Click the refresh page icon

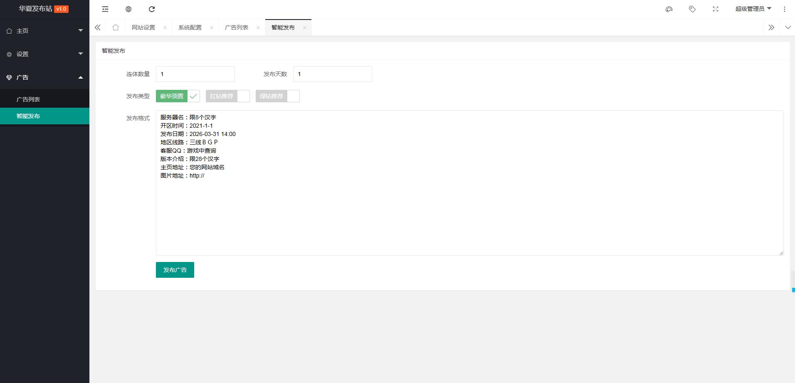pyautogui.click(x=152, y=9)
